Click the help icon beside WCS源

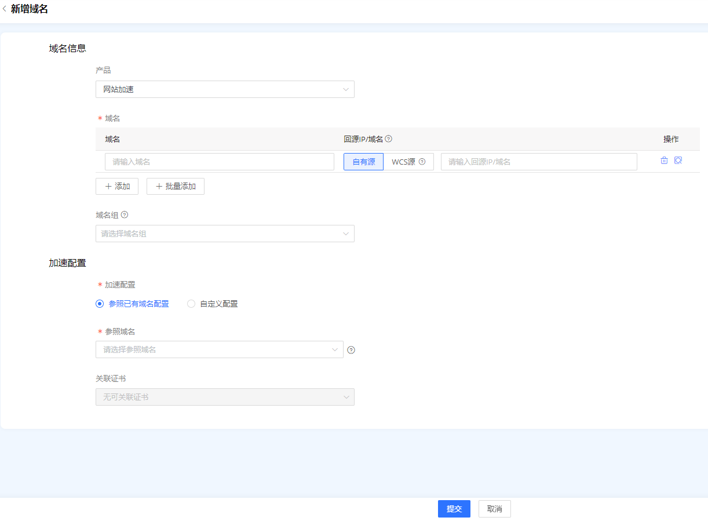tap(422, 162)
